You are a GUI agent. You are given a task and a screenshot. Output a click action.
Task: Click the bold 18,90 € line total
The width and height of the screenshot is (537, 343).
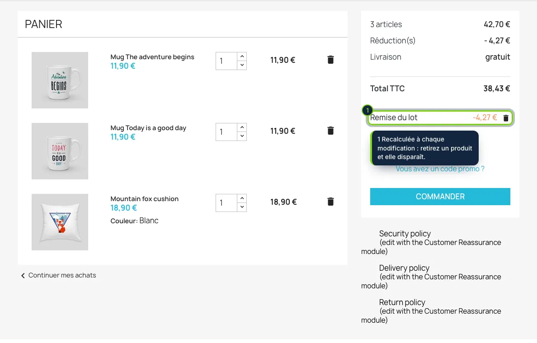[283, 202]
